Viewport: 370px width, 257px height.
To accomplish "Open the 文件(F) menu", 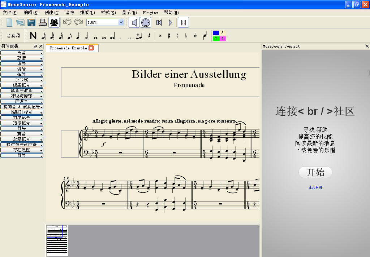I will (10, 13).
